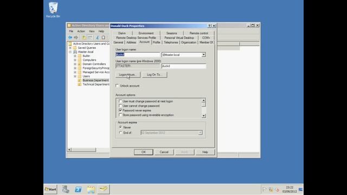Click Cancel in the properties dialog

point(164,152)
